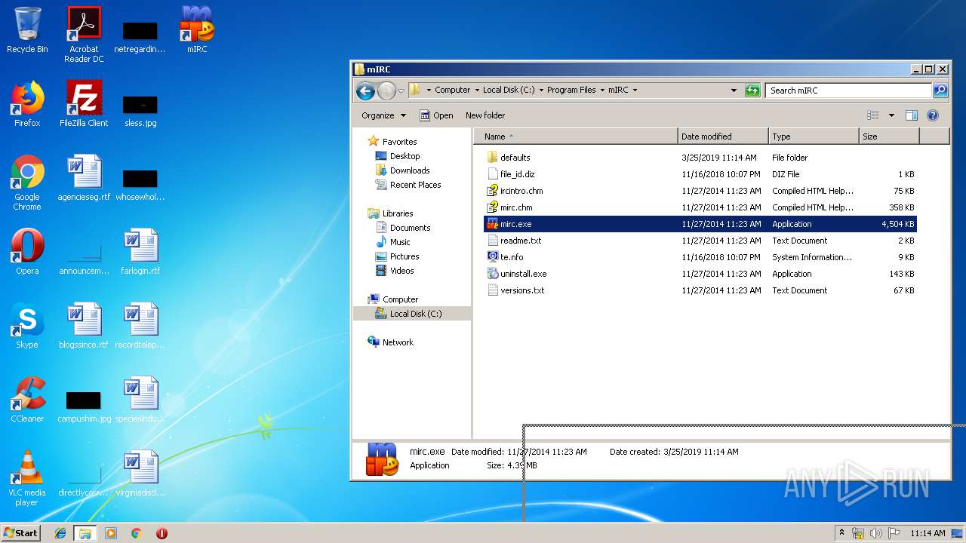Sort by Size column header
The width and height of the screenshot is (966, 543).
coord(889,137)
